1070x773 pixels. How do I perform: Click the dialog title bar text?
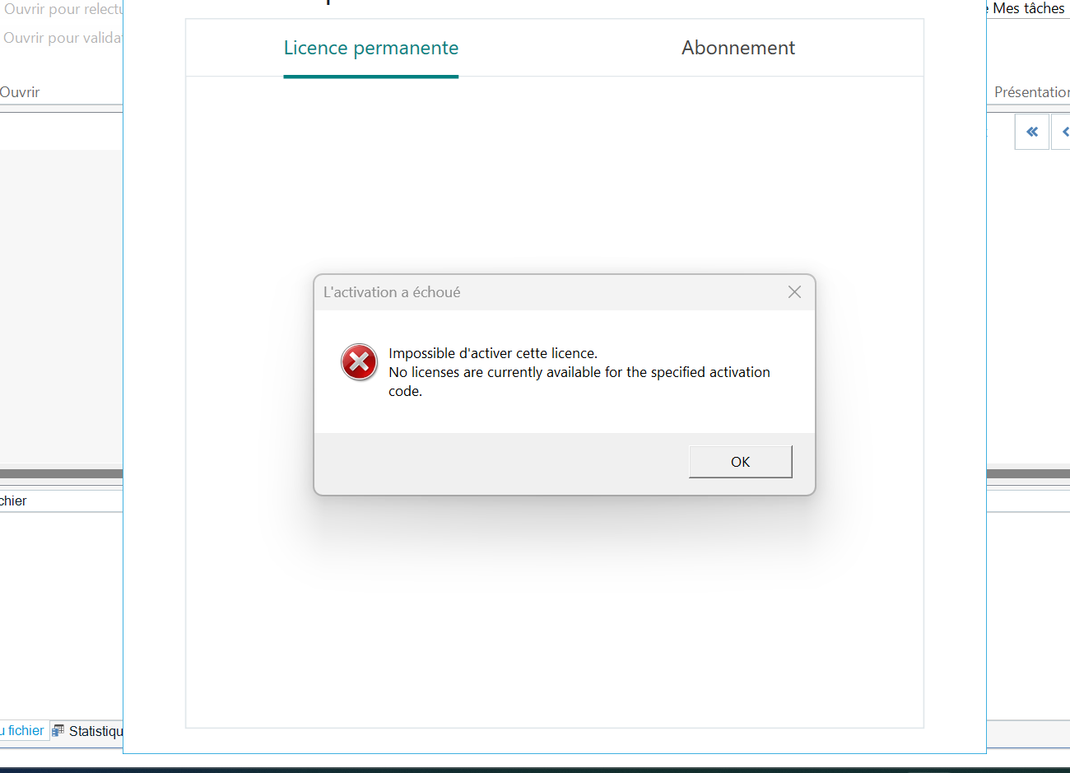point(391,291)
